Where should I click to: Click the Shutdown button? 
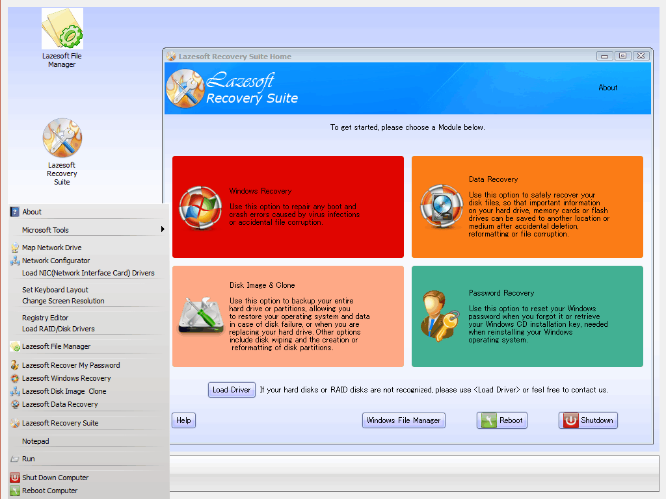click(588, 420)
